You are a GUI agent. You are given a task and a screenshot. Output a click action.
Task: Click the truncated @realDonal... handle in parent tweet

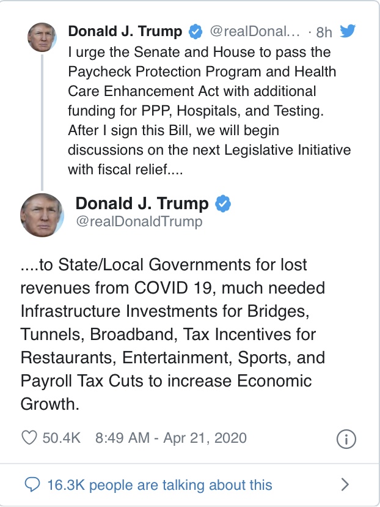tap(255, 31)
